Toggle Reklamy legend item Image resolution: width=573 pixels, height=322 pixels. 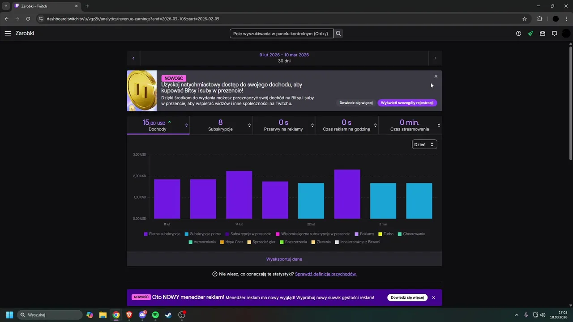[x=364, y=234]
